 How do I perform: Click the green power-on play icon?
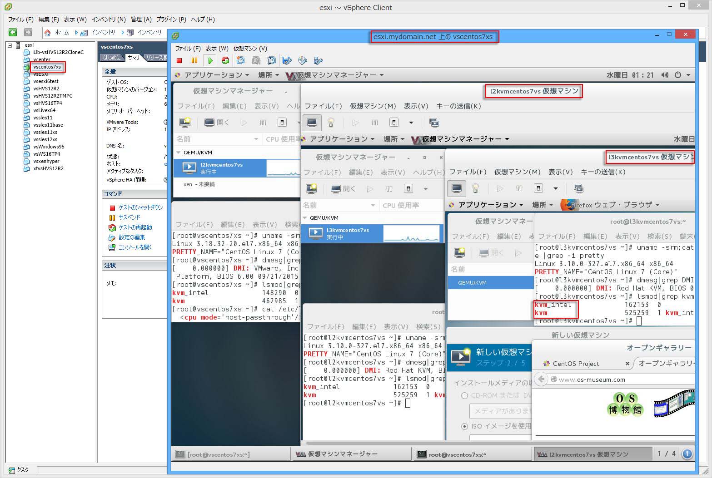[x=210, y=60]
